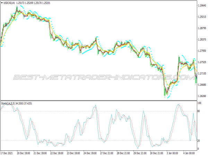Click the 20 Dec 18:00 time label
The image size is (208, 156).
[x=24, y=153]
